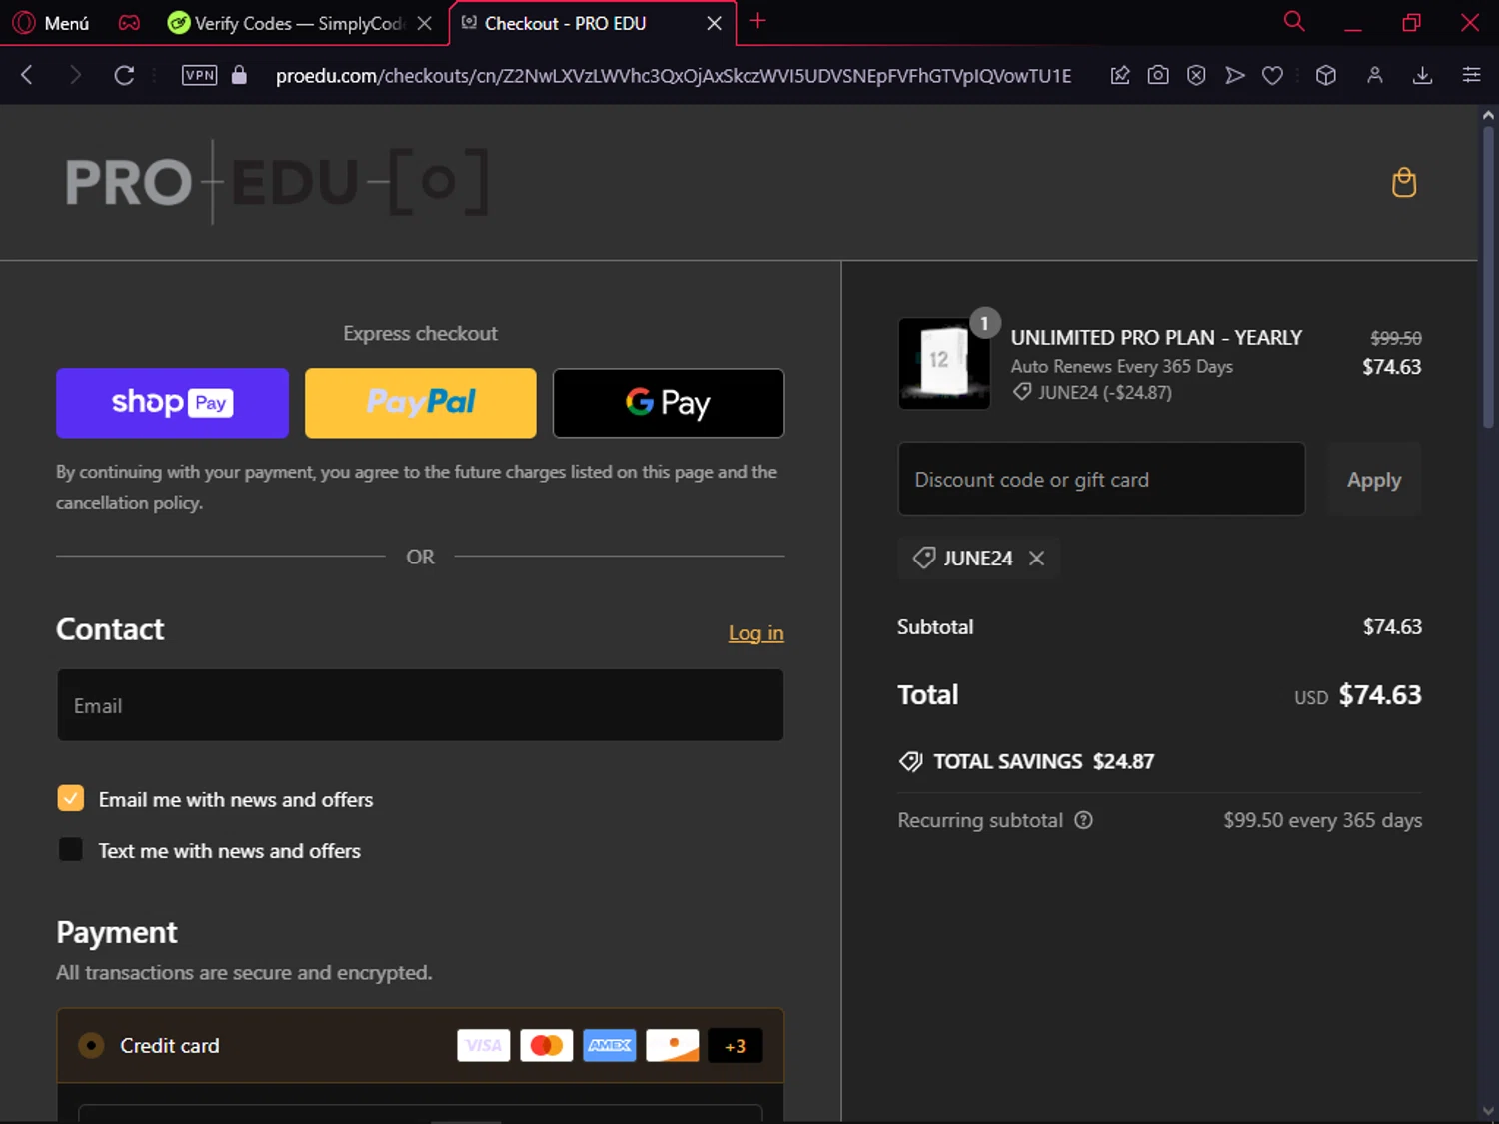The width and height of the screenshot is (1499, 1124).
Task: Click the page vertical scrollbar thumb
Action: point(1488,275)
